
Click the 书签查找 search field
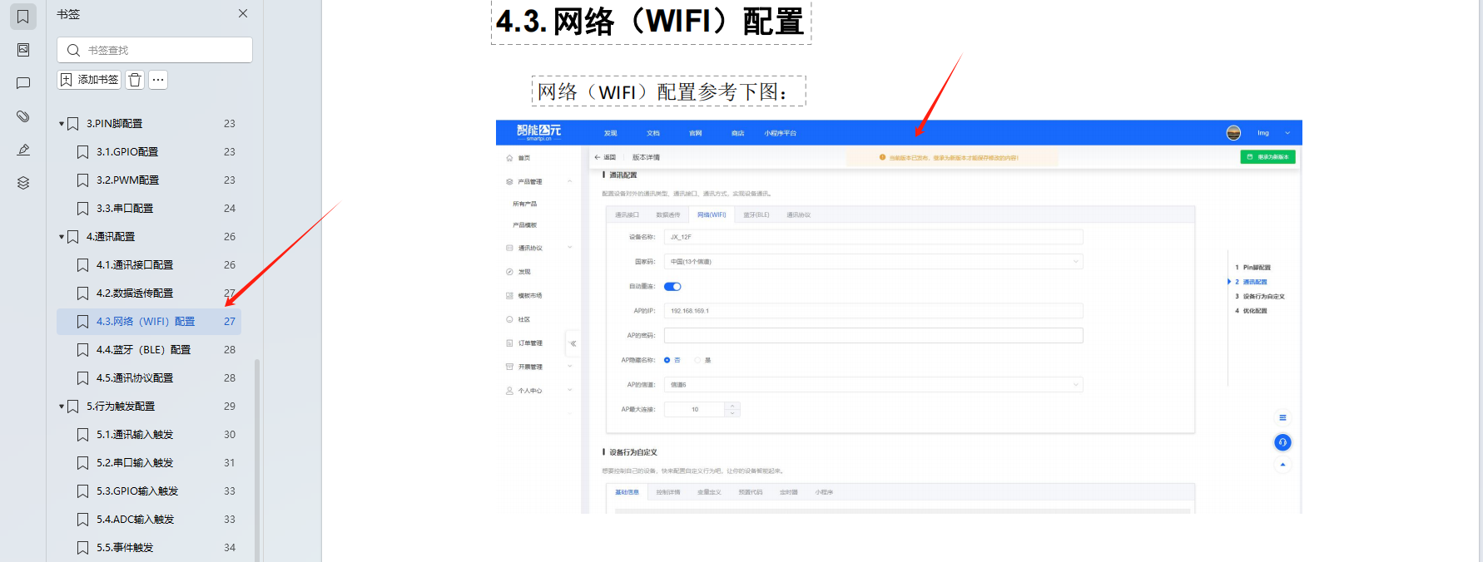(155, 50)
